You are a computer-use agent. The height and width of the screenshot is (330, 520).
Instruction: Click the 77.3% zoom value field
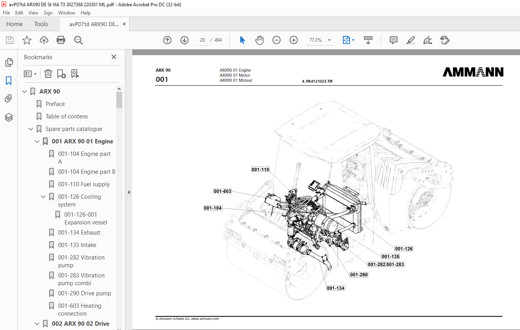pos(315,40)
